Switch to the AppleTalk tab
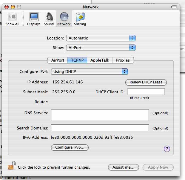 [100, 60]
